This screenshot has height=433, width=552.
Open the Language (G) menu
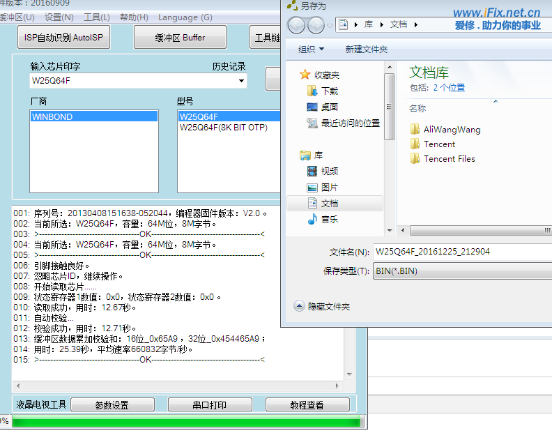[185, 17]
